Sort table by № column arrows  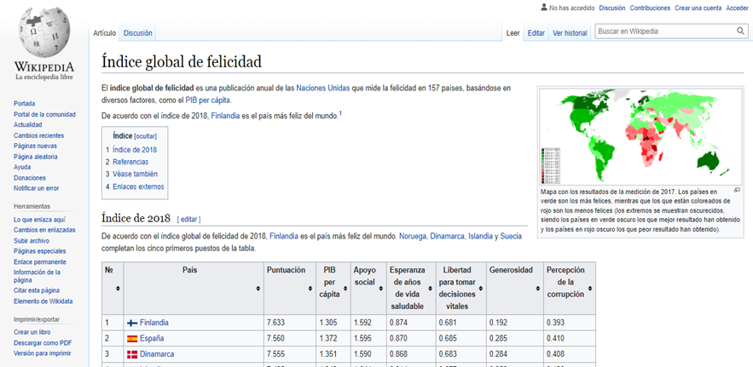point(118,289)
